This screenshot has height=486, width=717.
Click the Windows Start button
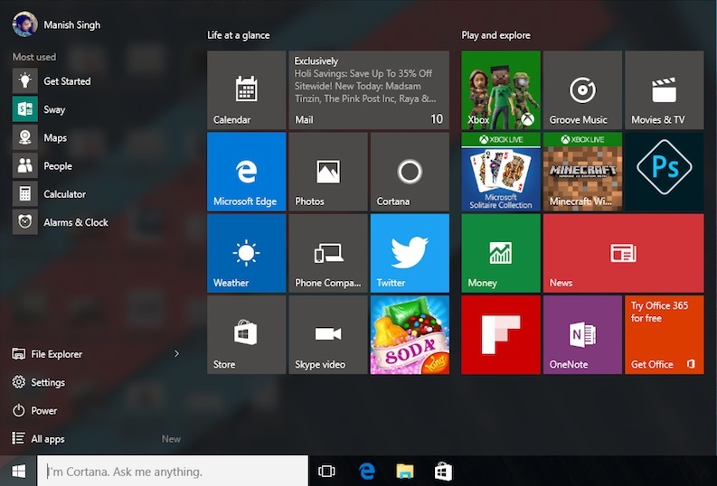18,471
